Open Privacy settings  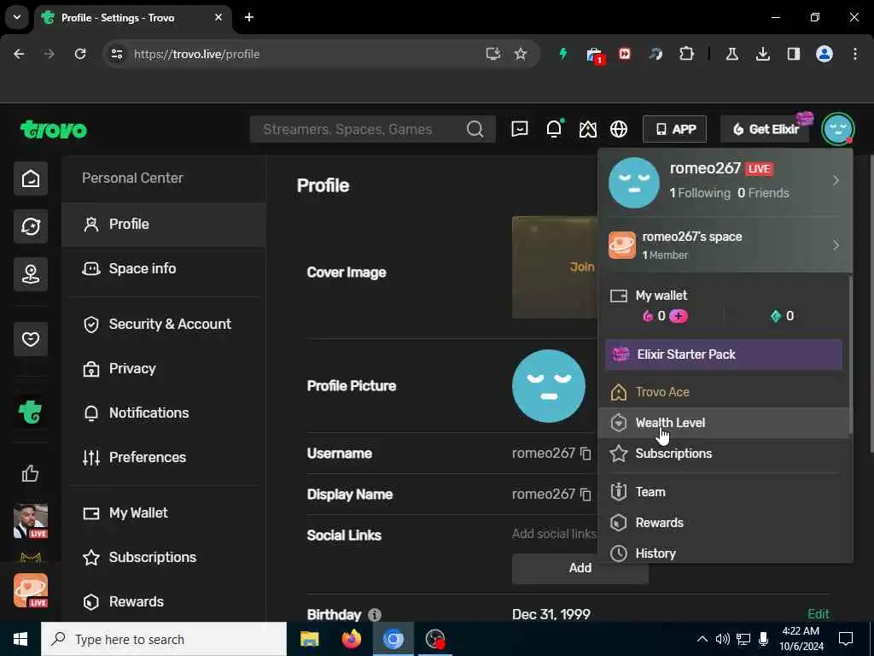(163, 369)
